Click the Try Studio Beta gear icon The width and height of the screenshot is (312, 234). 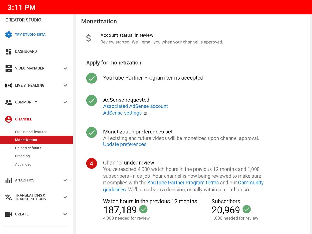pyautogui.click(x=9, y=34)
